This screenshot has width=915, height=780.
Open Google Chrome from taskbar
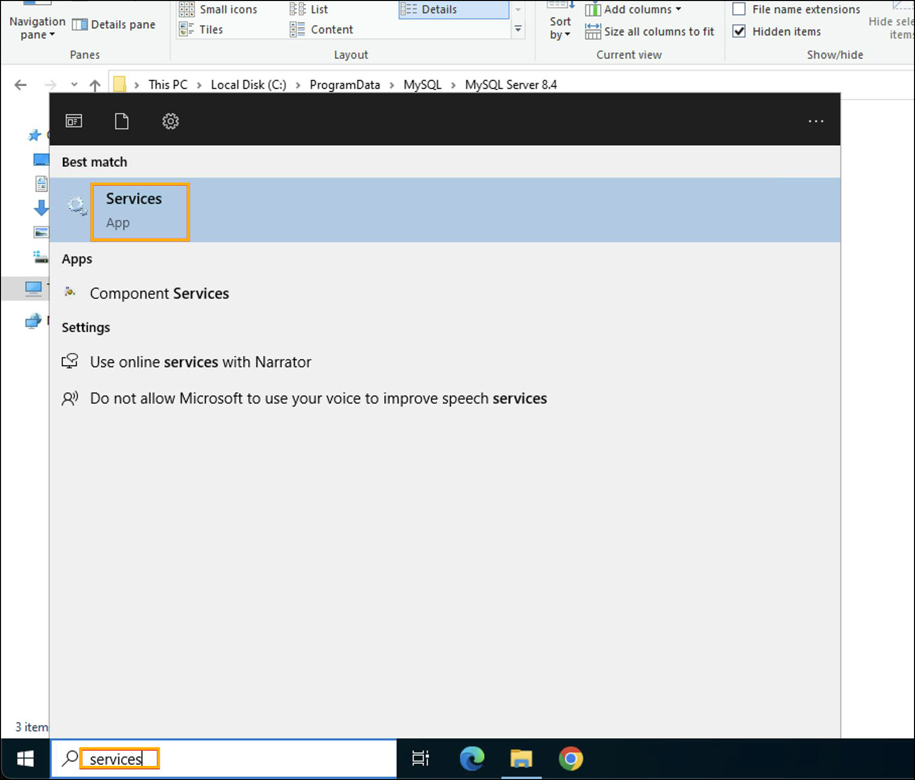coord(570,759)
